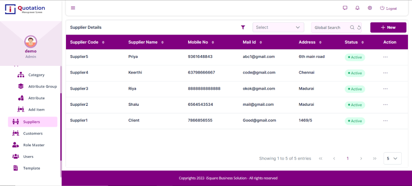Viewport: 412px width, 186px height.
Task: Click the hamburger menu icon
Action: [x=73, y=8]
